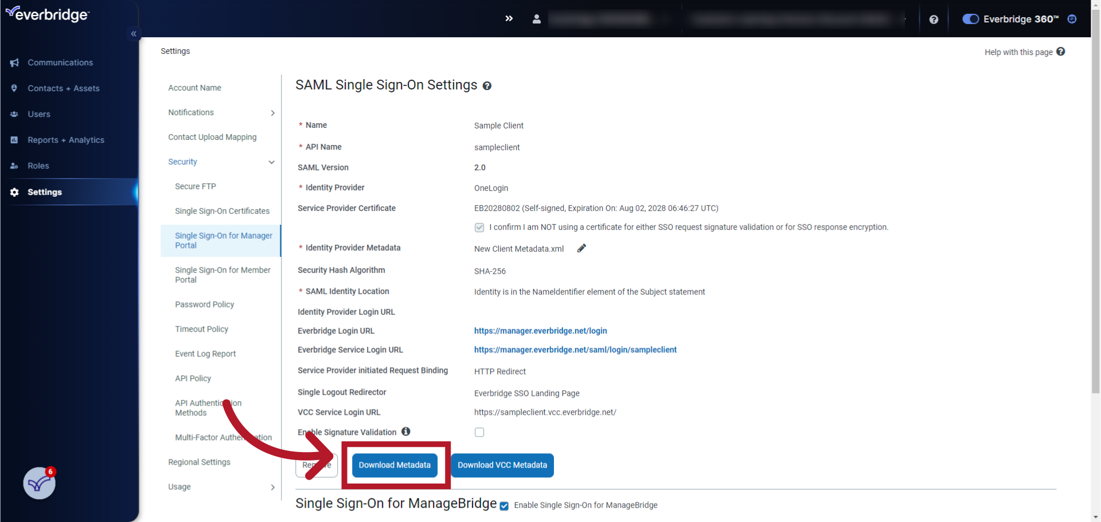The height and width of the screenshot is (522, 1101).
Task: Click the Download Metadata button
Action: tap(395, 465)
